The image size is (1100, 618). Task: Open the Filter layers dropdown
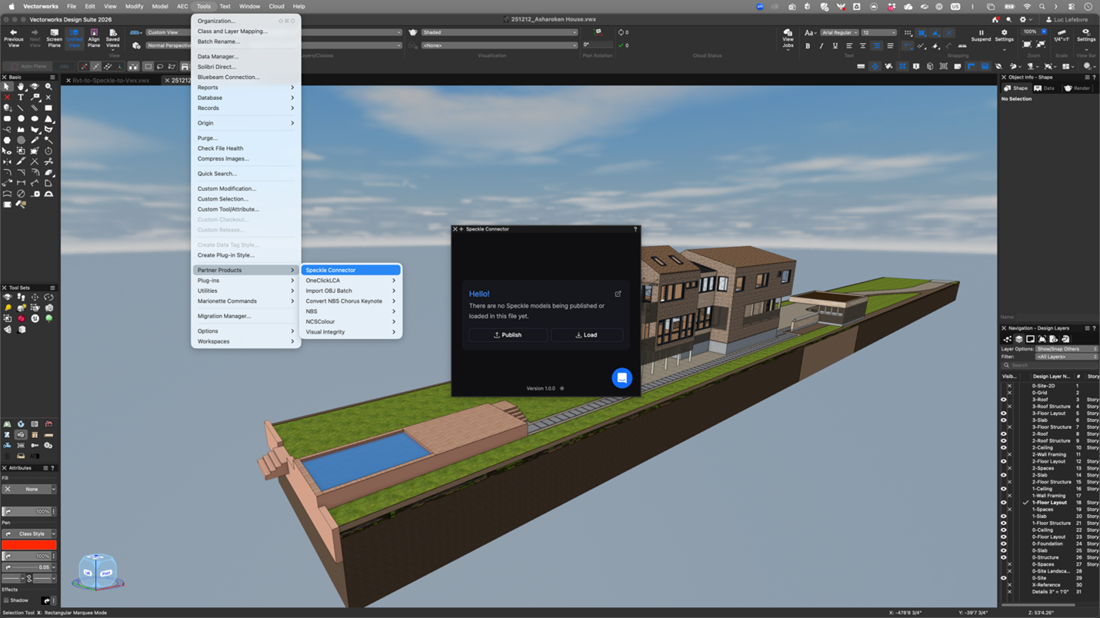pyautogui.click(x=1067, y=357)
